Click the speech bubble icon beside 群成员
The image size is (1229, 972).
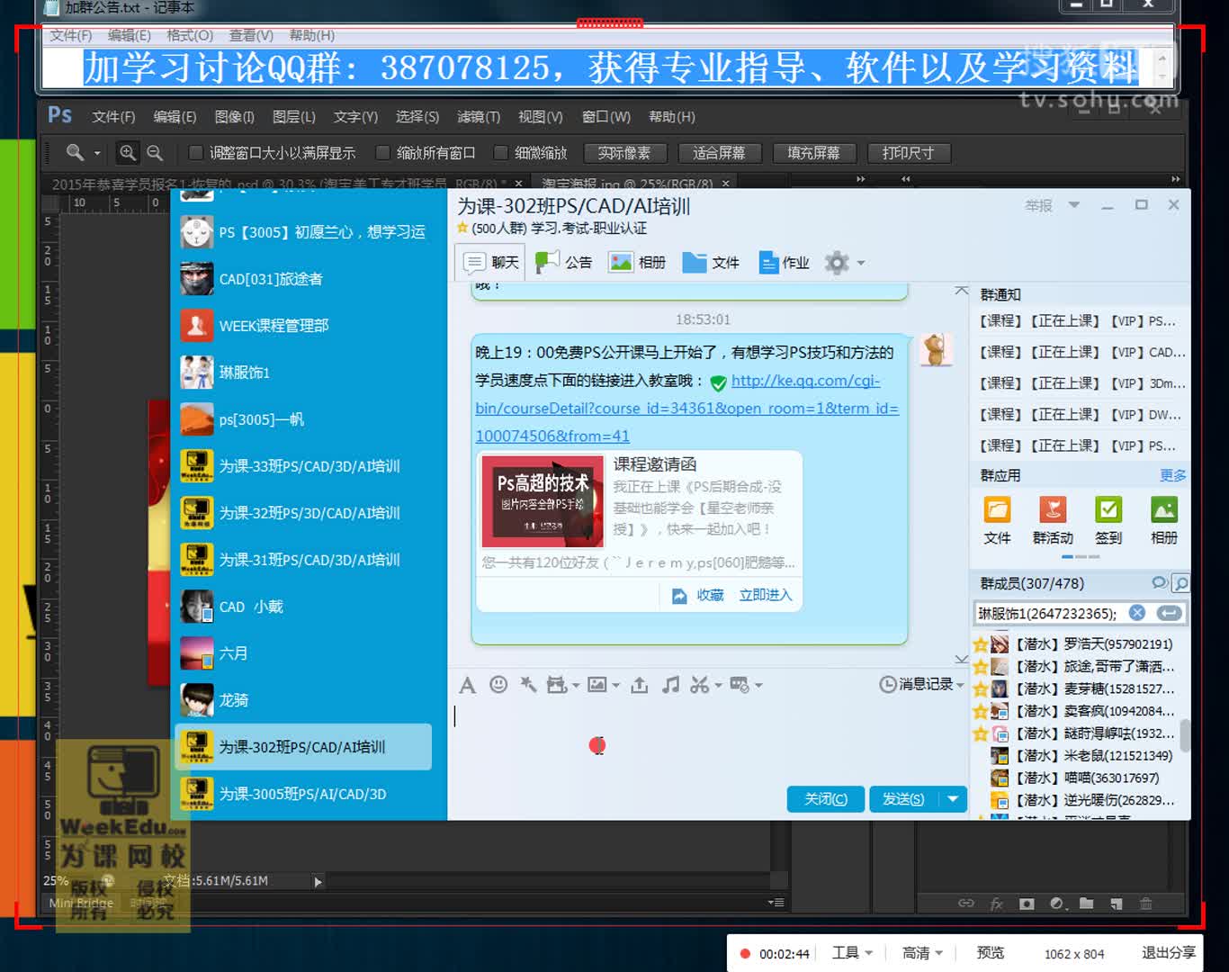coord(1160,583)
